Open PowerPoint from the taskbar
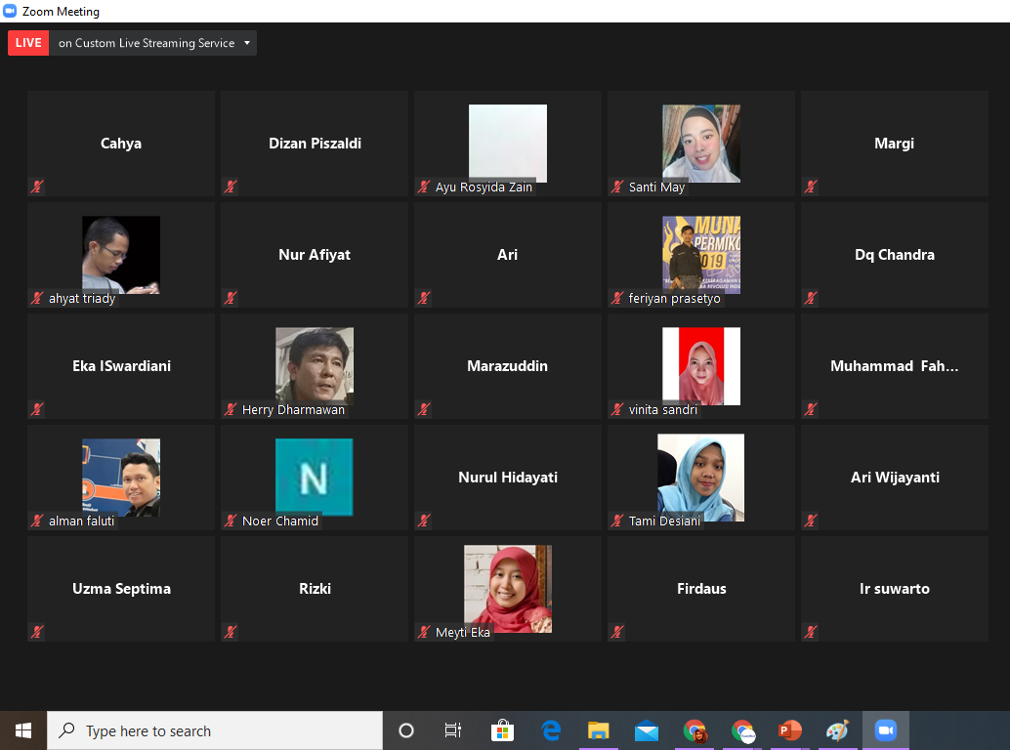The height and width of the screenshot is (750, 1010). pyautogui.click(x=789, y=730)
